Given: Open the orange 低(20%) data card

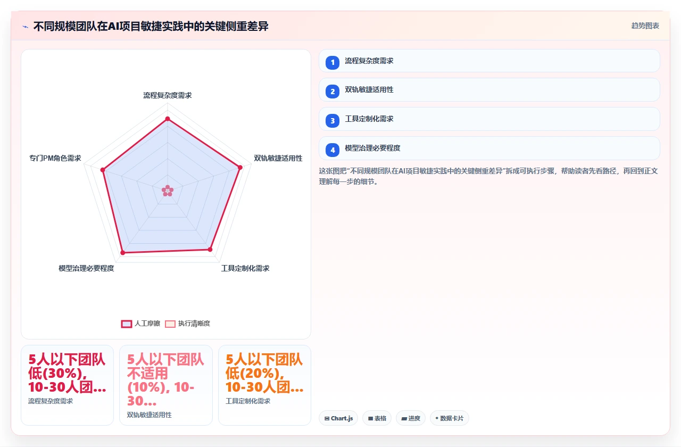Looking at the screenshot, I should tap(264, 385).
